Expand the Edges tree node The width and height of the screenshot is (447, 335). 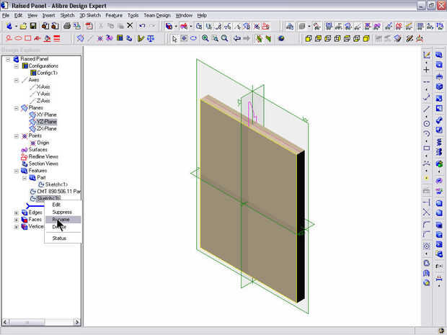17,213
